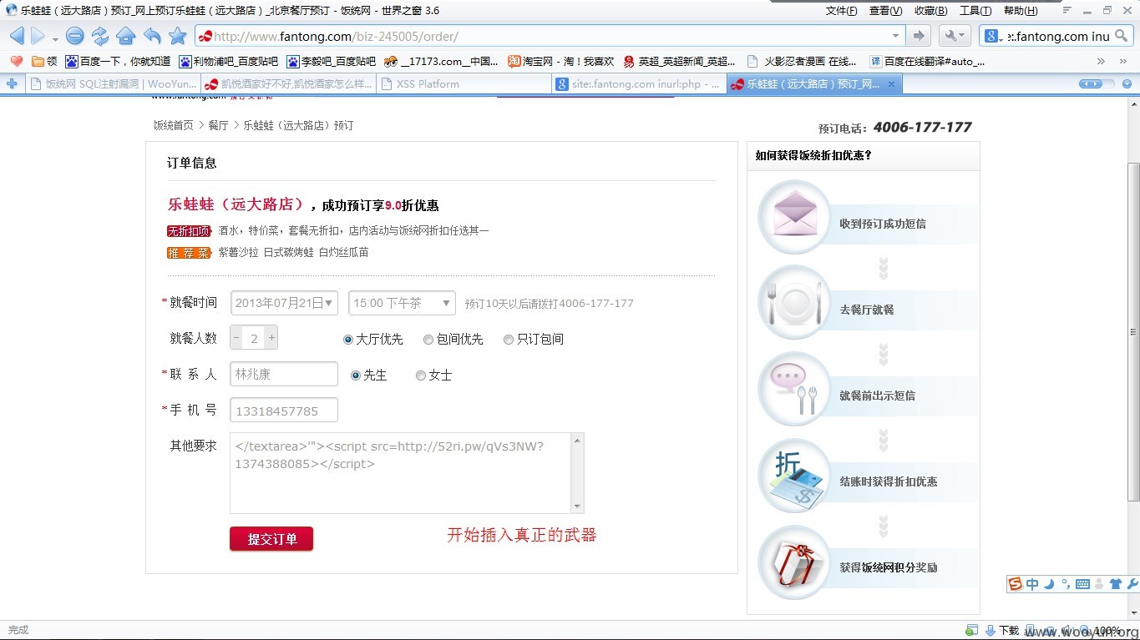Open the 查看(V) menu
This screenshot has width=1140, height=640.
coord(885,11)
